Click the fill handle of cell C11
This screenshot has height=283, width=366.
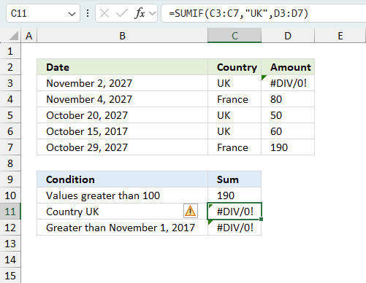pos(262,219)
